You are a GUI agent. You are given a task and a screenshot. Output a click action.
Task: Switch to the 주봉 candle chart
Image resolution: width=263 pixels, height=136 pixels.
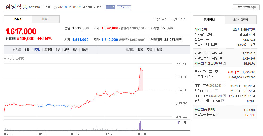coord(150,50)
